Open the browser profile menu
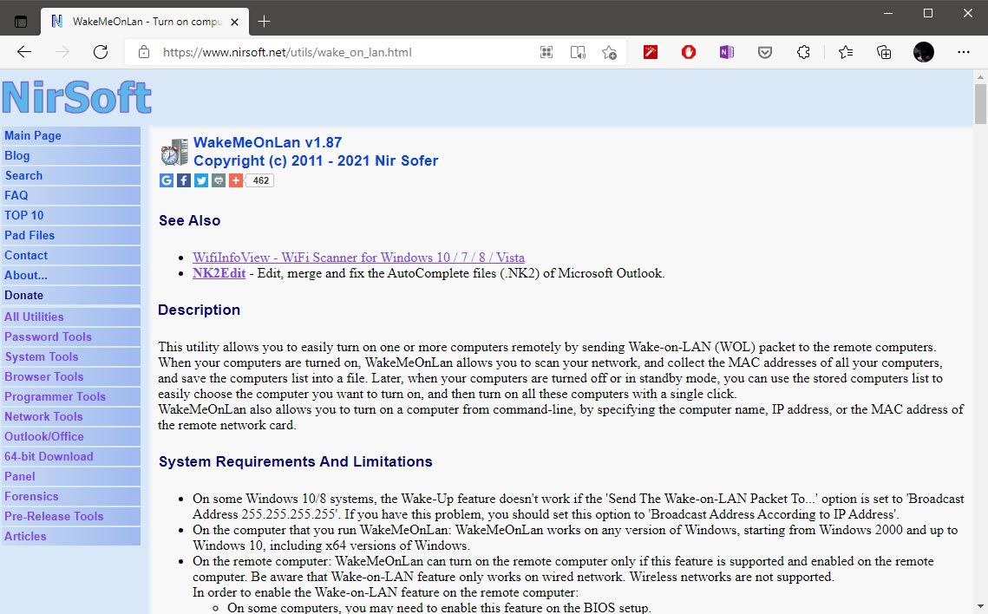The height and width of the screenshot is (614, 988). point(923,52)
